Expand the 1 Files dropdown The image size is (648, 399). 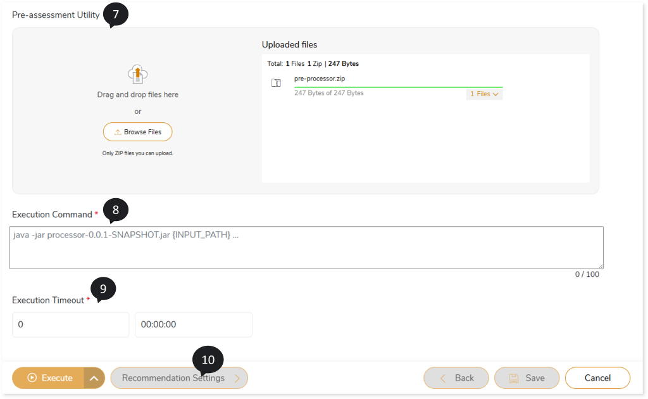pyautogui.click(x=484, y=94)
